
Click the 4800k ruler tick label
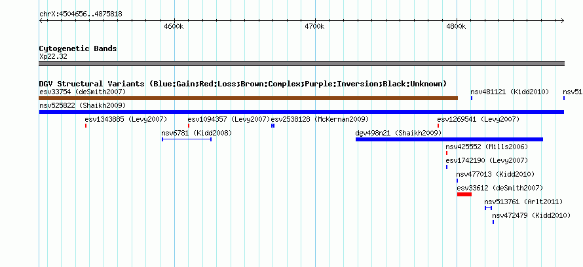pos(456,27)
